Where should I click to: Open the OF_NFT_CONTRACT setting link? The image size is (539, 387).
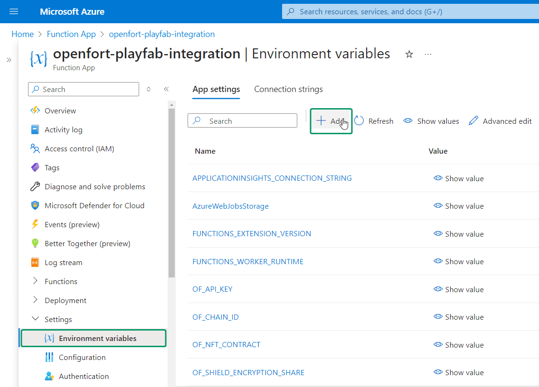click(x=226, y=345)
